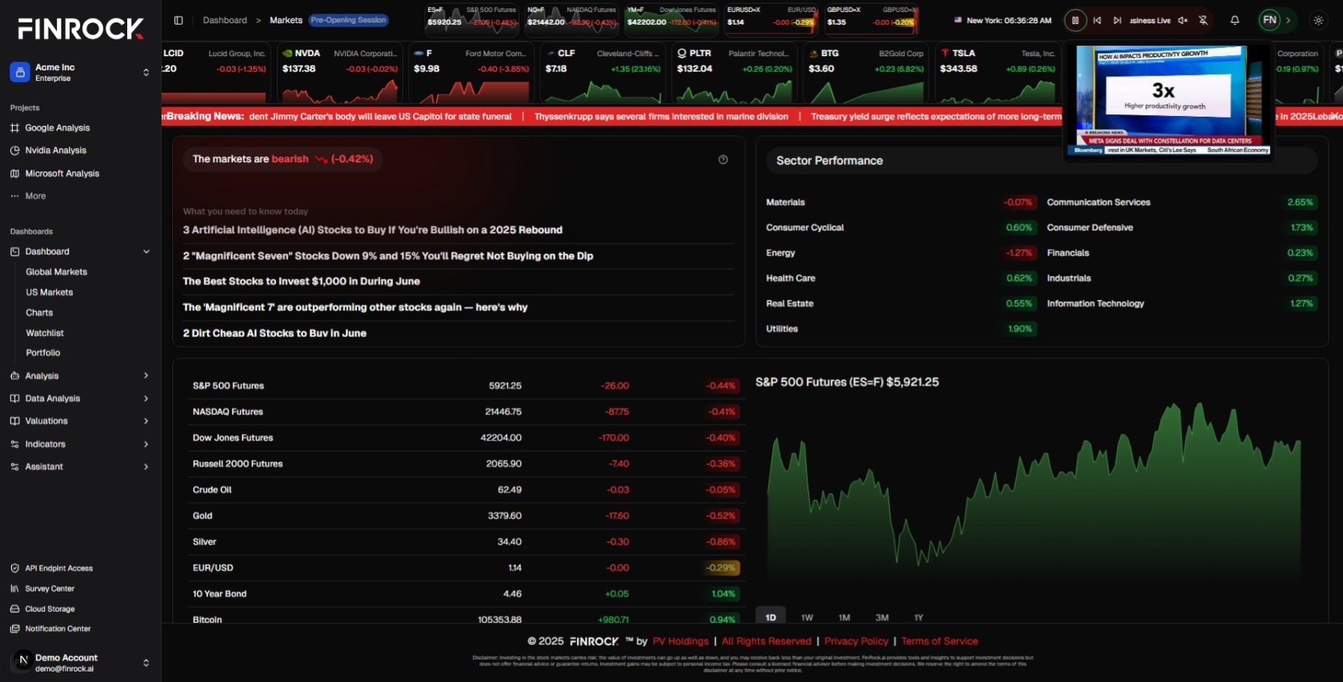Switch chart to 3M range
Screen dimensions: 1343x682
[x=882, y=618]
